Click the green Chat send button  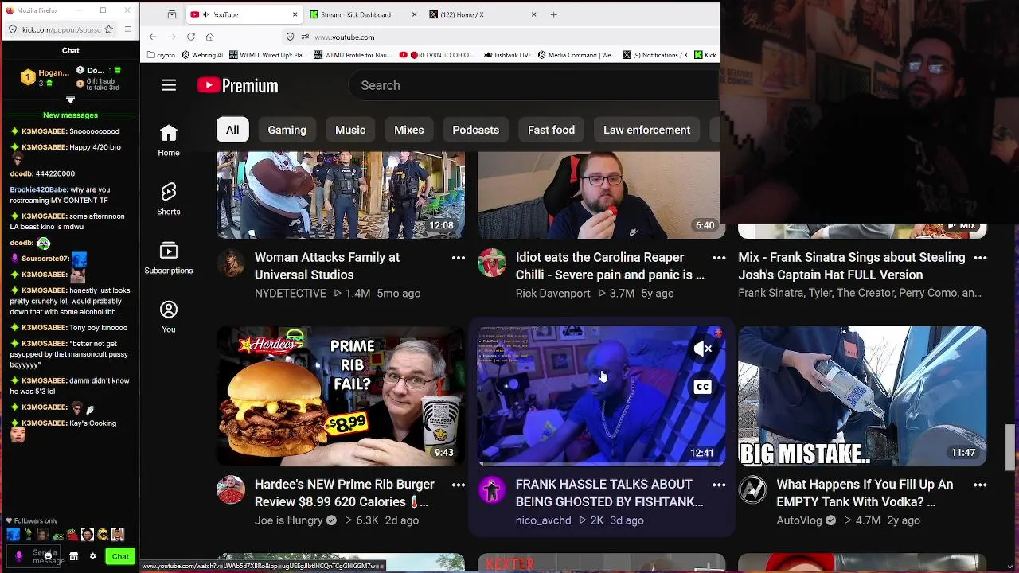(120, 556)
